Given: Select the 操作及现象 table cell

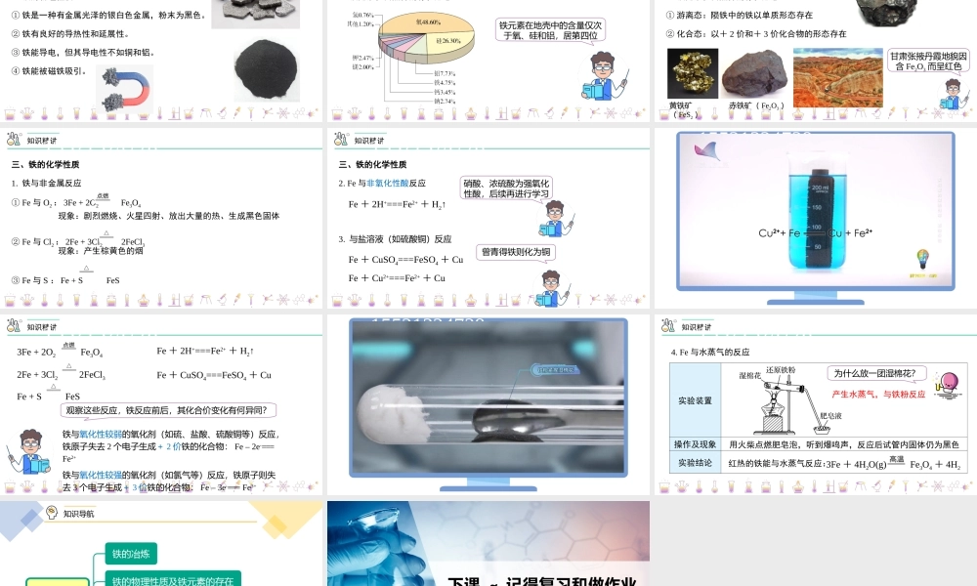Looking at the screenshot, I should [696, 444].
